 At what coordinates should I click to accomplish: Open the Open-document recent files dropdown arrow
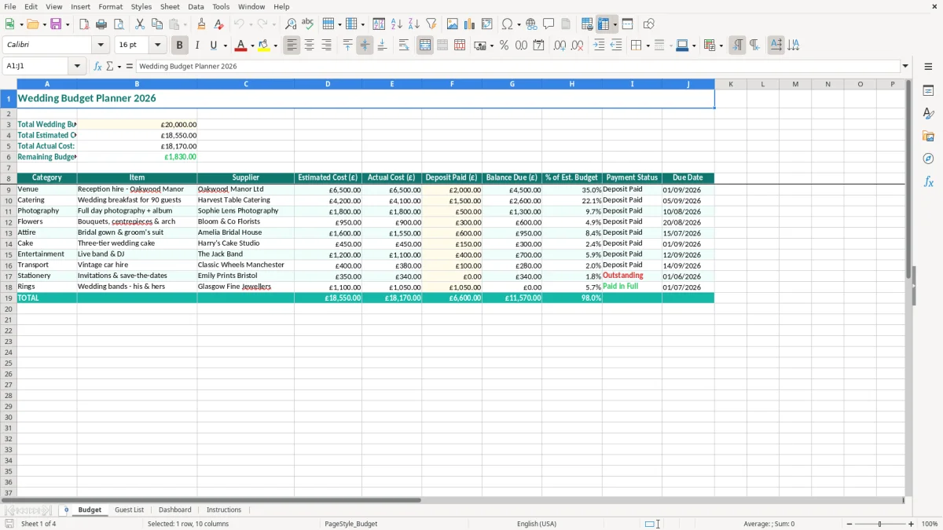tap(46, 24)
